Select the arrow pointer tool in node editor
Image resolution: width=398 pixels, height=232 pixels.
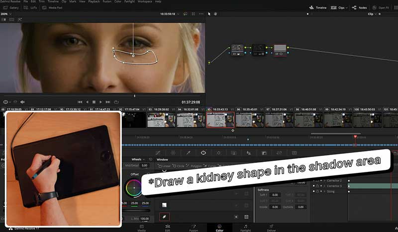[x=209, y=14]
